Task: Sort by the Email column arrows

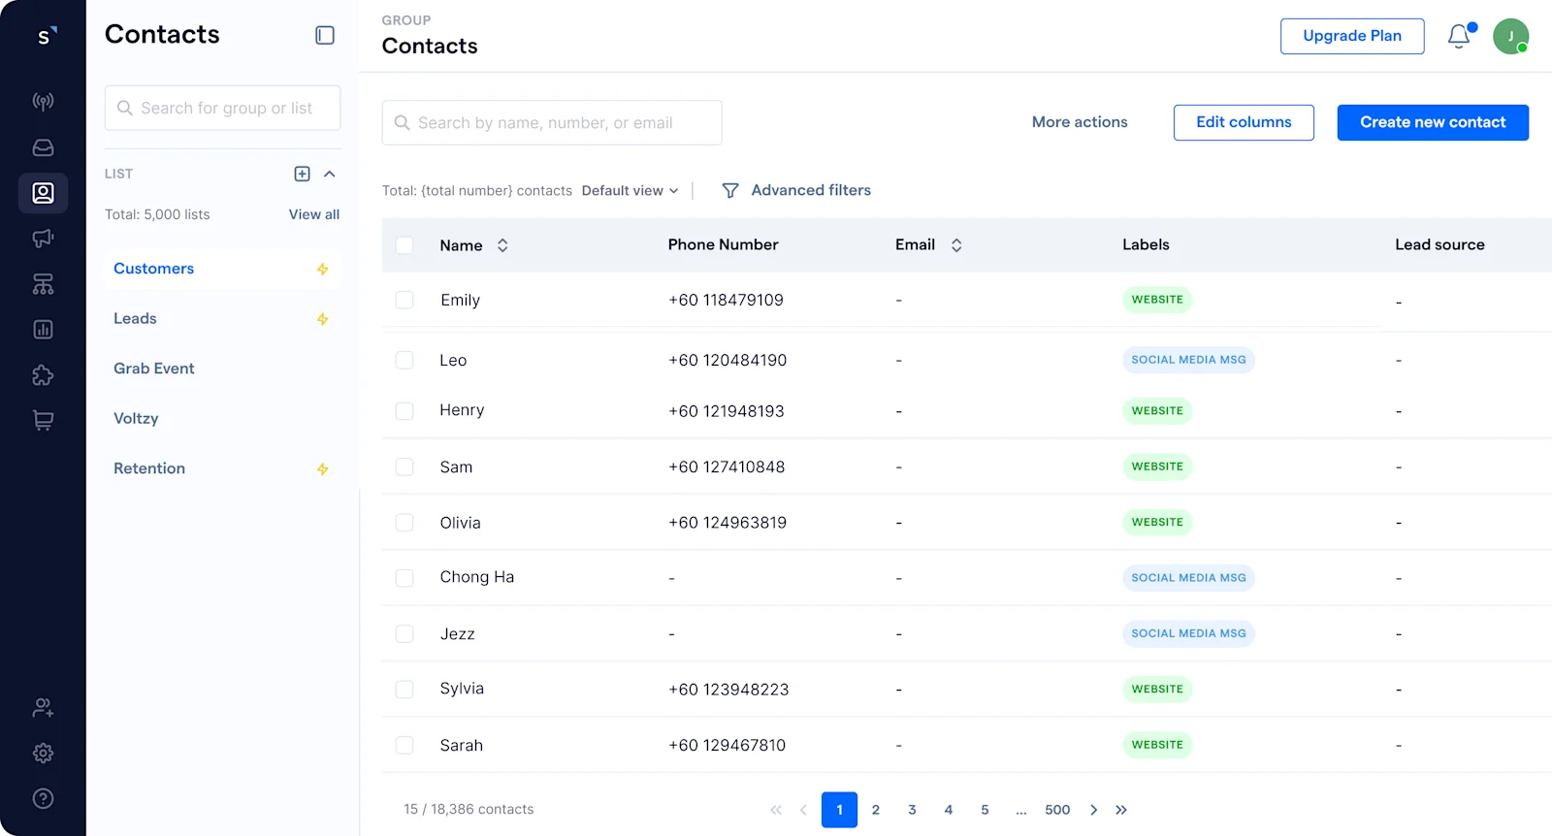Action: pos(956,245)
